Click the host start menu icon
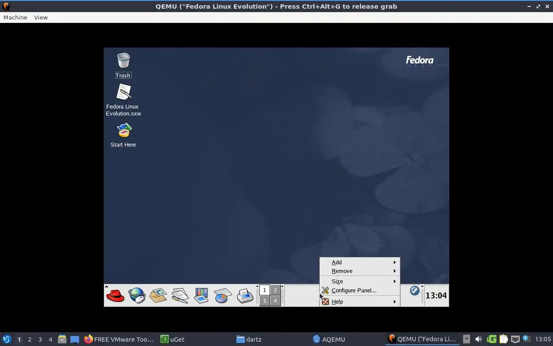This screenshot has height=346, width=553. point(7,339)
